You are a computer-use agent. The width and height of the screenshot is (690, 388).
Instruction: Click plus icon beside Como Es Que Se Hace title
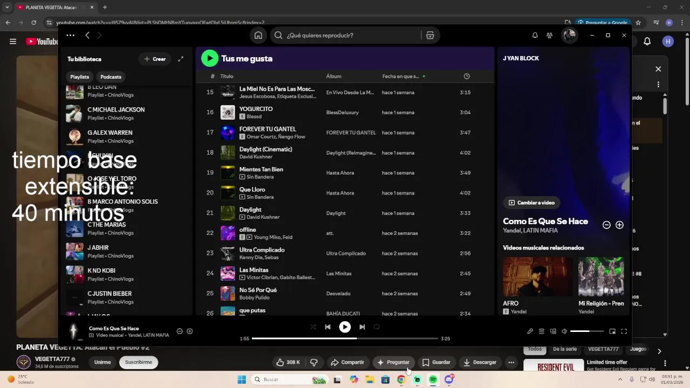[619, 225]
